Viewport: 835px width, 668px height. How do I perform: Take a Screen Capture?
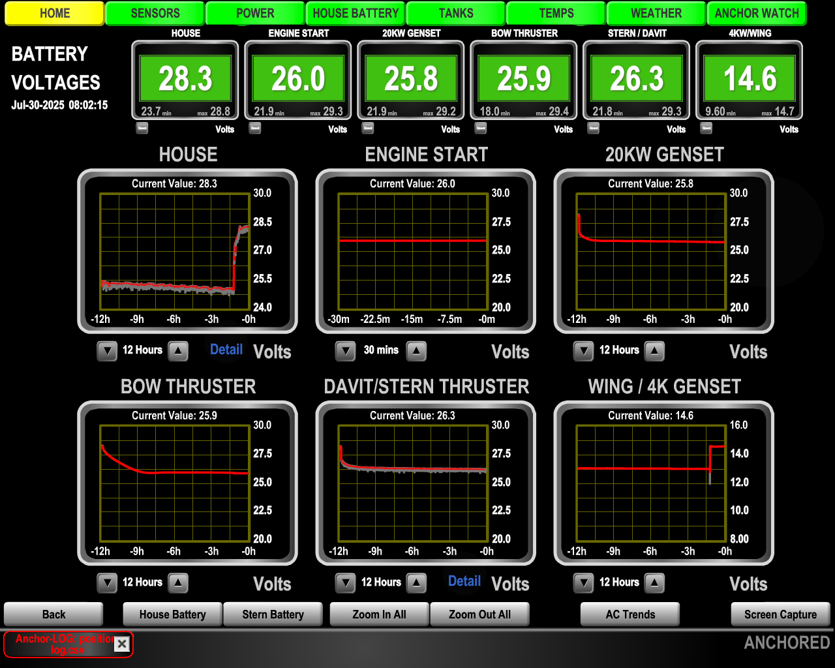click(x=781, y=615)
